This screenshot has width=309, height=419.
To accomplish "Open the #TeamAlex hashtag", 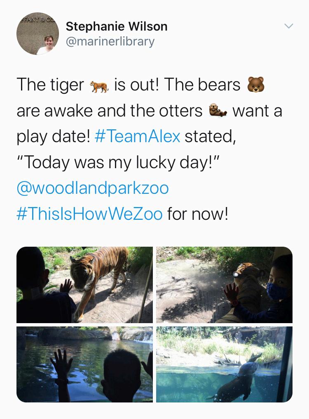I will click(x=138, y=136).
